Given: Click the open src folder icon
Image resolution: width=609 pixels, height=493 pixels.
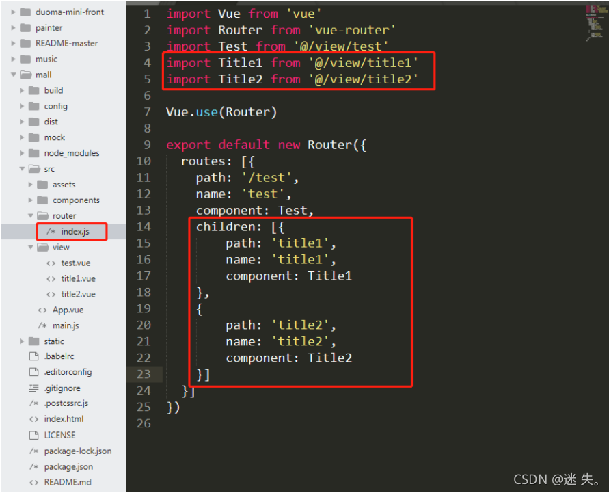Looking at the screenshot, I should 35,169.
